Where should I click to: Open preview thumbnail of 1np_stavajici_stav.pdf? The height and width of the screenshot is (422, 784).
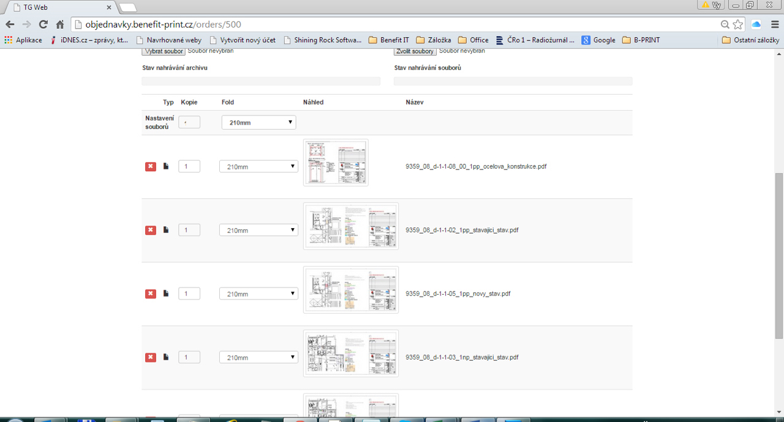(x=351, y=354)
